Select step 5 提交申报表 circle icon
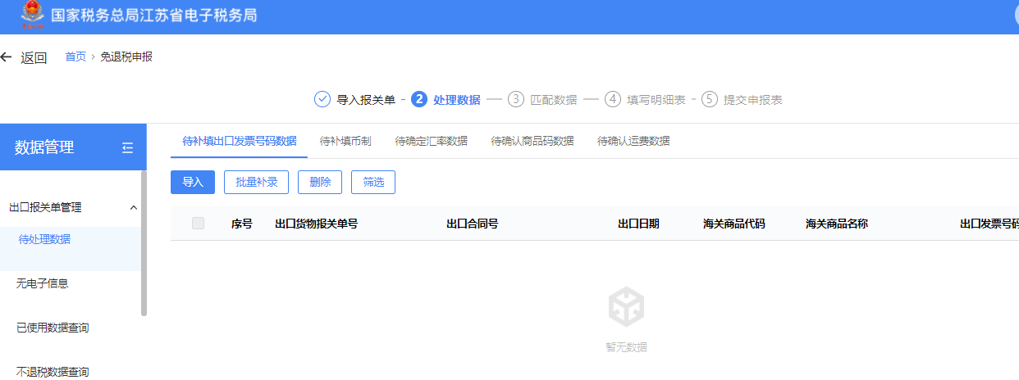The image size is (1019, 380). pyautogui.click(x=710, y=100)
